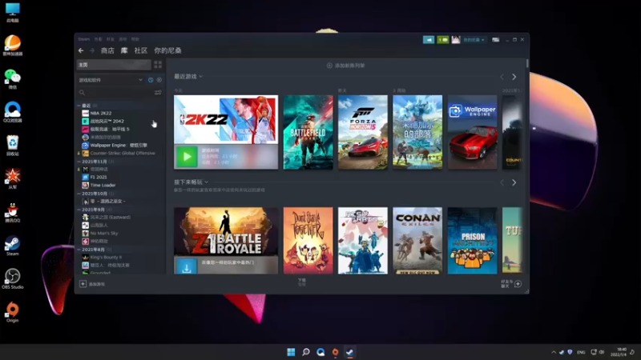This screenshot has width=641, height=360.
Task: Open the Origin desktop shortcut
Action: 12,313
